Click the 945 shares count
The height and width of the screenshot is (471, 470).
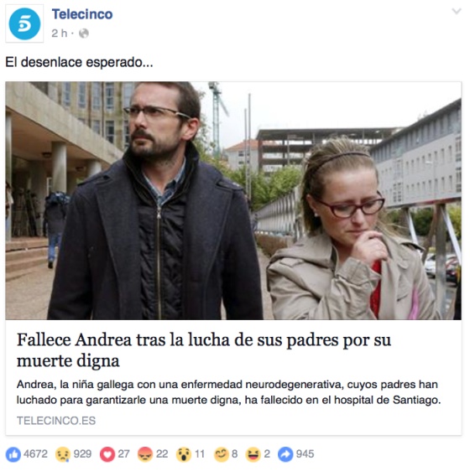pos(305,454)
